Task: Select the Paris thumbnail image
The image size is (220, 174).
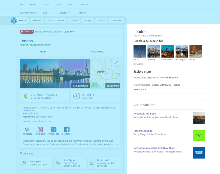Action: click(139, 51)
